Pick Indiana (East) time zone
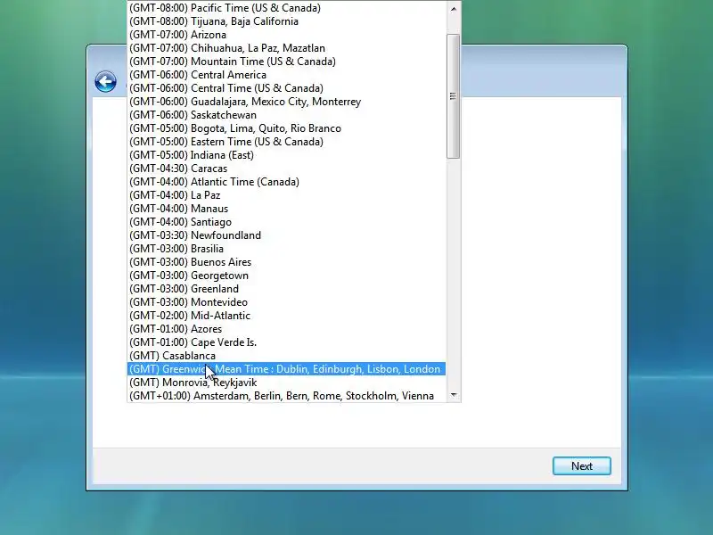Viewport: 713px width, 535px height. 286,155
